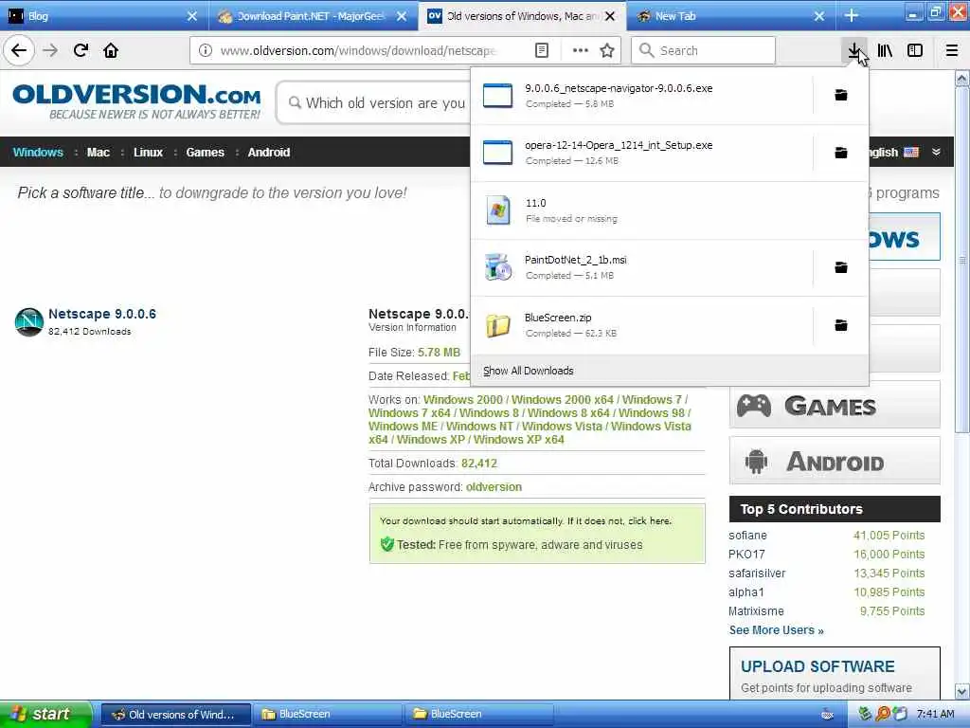Click the PaintDotNet installer file icon
The image size is (970, 728).
click(498, 267)
